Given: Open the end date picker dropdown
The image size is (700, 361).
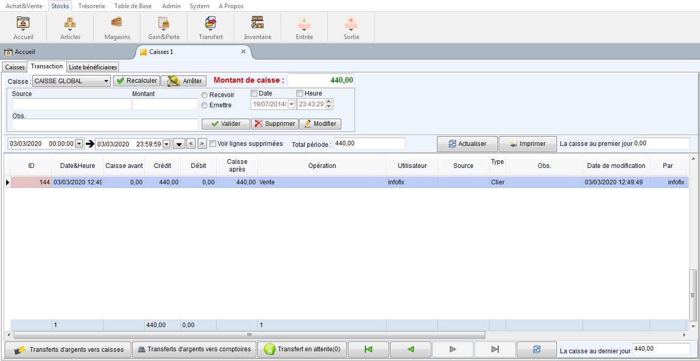Looking at the screenshot, I should 167,144.
